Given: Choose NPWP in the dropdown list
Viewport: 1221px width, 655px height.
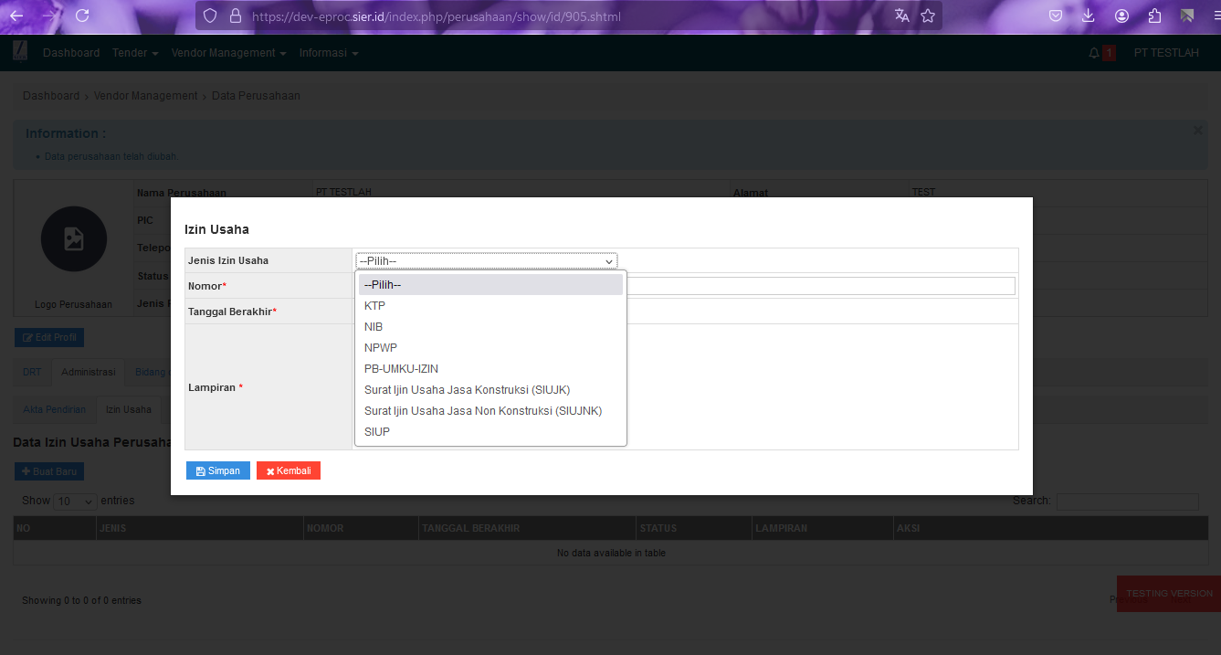Looking at the screenshot, I should click(x=490, y=348).
